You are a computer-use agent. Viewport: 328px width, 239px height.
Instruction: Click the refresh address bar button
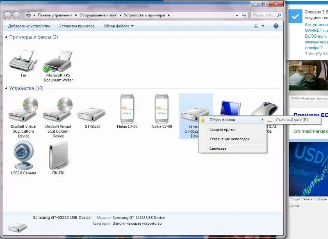click(x=244, y=15)
